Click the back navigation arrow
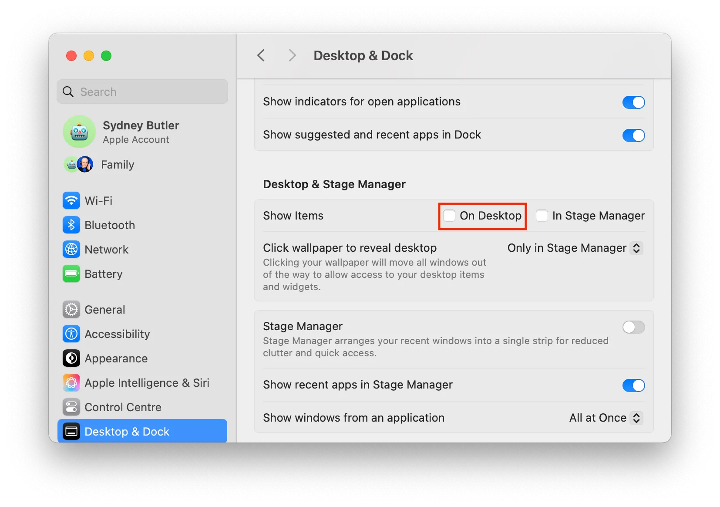Screen dimensions: 720x507 point(261,55)
